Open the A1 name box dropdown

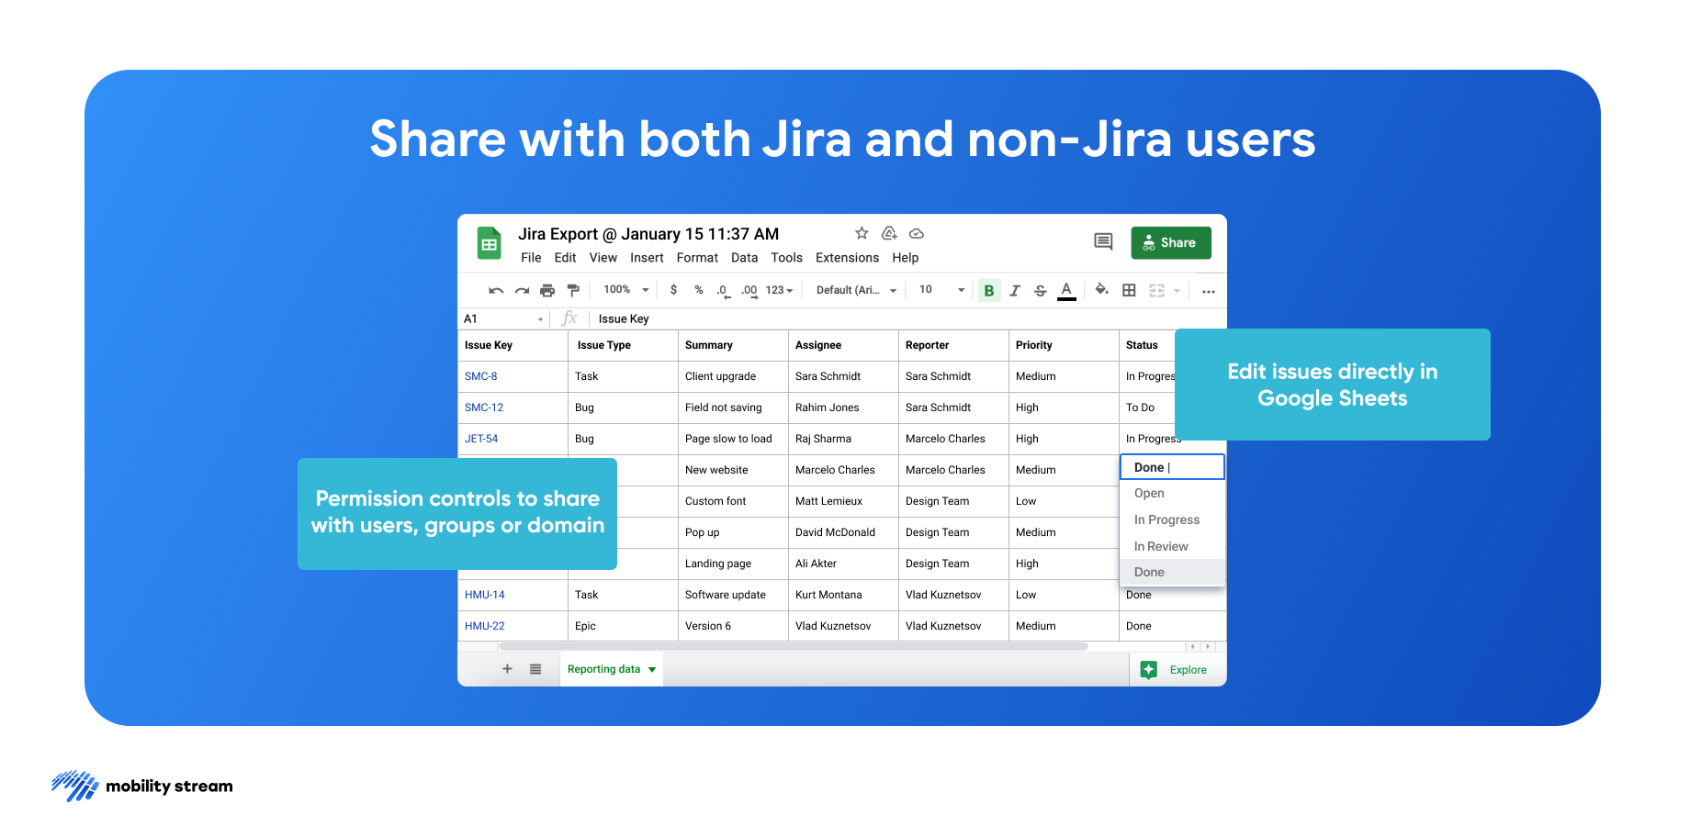tap(540, 319)
